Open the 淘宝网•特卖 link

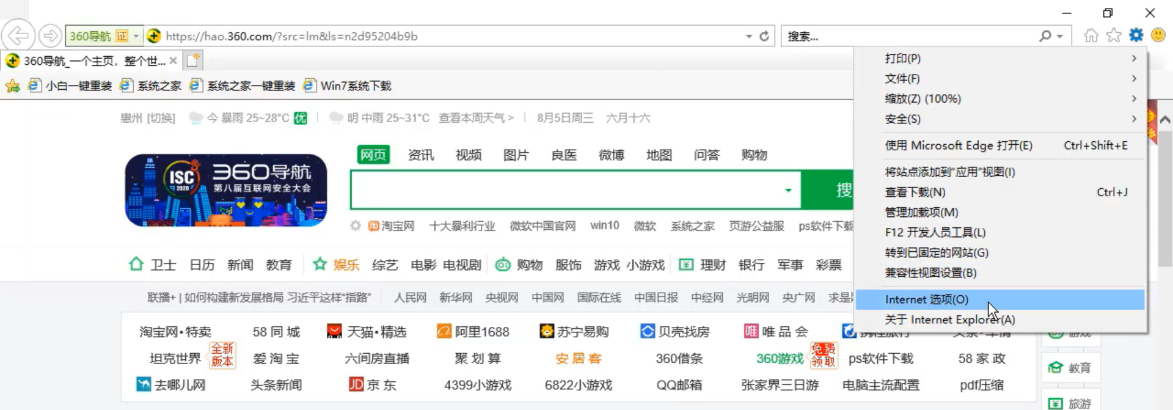[175, 332]
